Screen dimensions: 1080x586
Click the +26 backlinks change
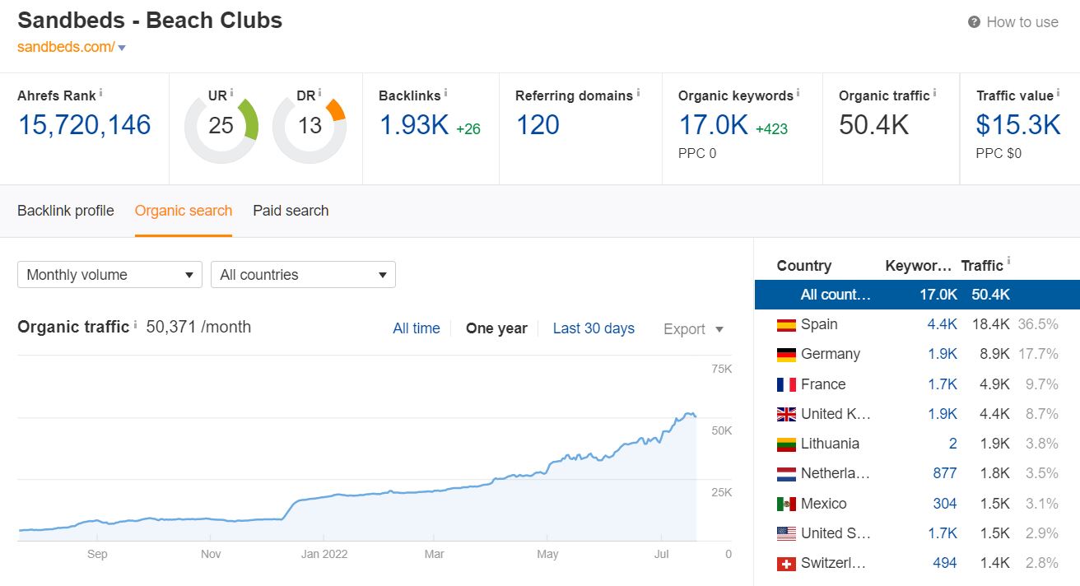[x=468, y=128]
